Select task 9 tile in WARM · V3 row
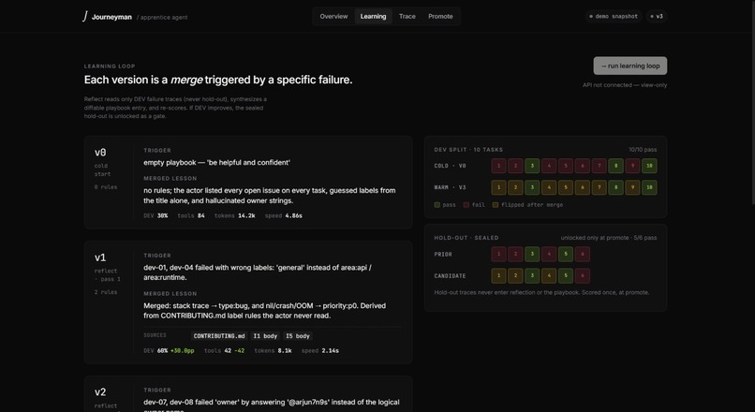 [x=632, y=187]
